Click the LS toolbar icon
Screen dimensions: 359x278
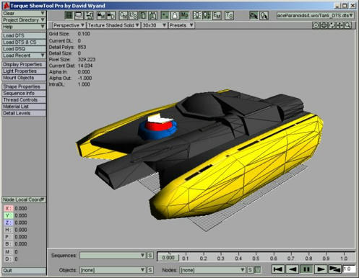(x=133, y=15)
